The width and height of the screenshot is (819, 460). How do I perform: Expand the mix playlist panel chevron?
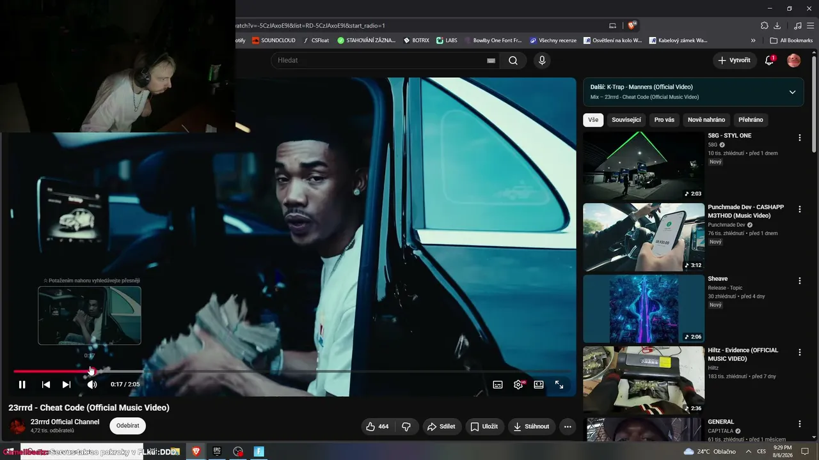pyautogui.click(x=792, y=92)
